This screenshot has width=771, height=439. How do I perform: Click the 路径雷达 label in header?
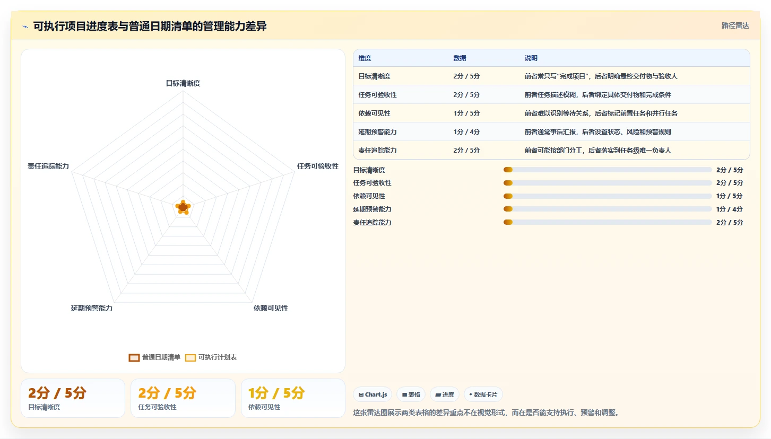735,25
